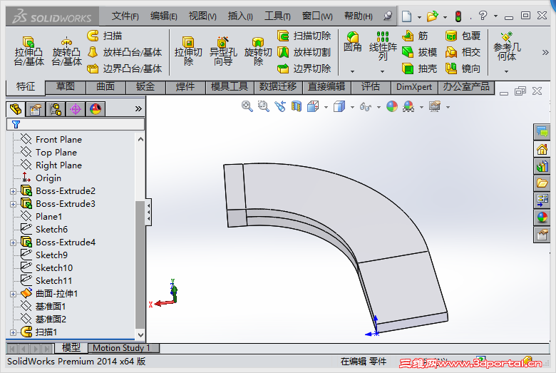This screenshot has height=373, width=556.
Task: Open the 参考几何体 dropdown arrow
Action: tap(506, 71)
